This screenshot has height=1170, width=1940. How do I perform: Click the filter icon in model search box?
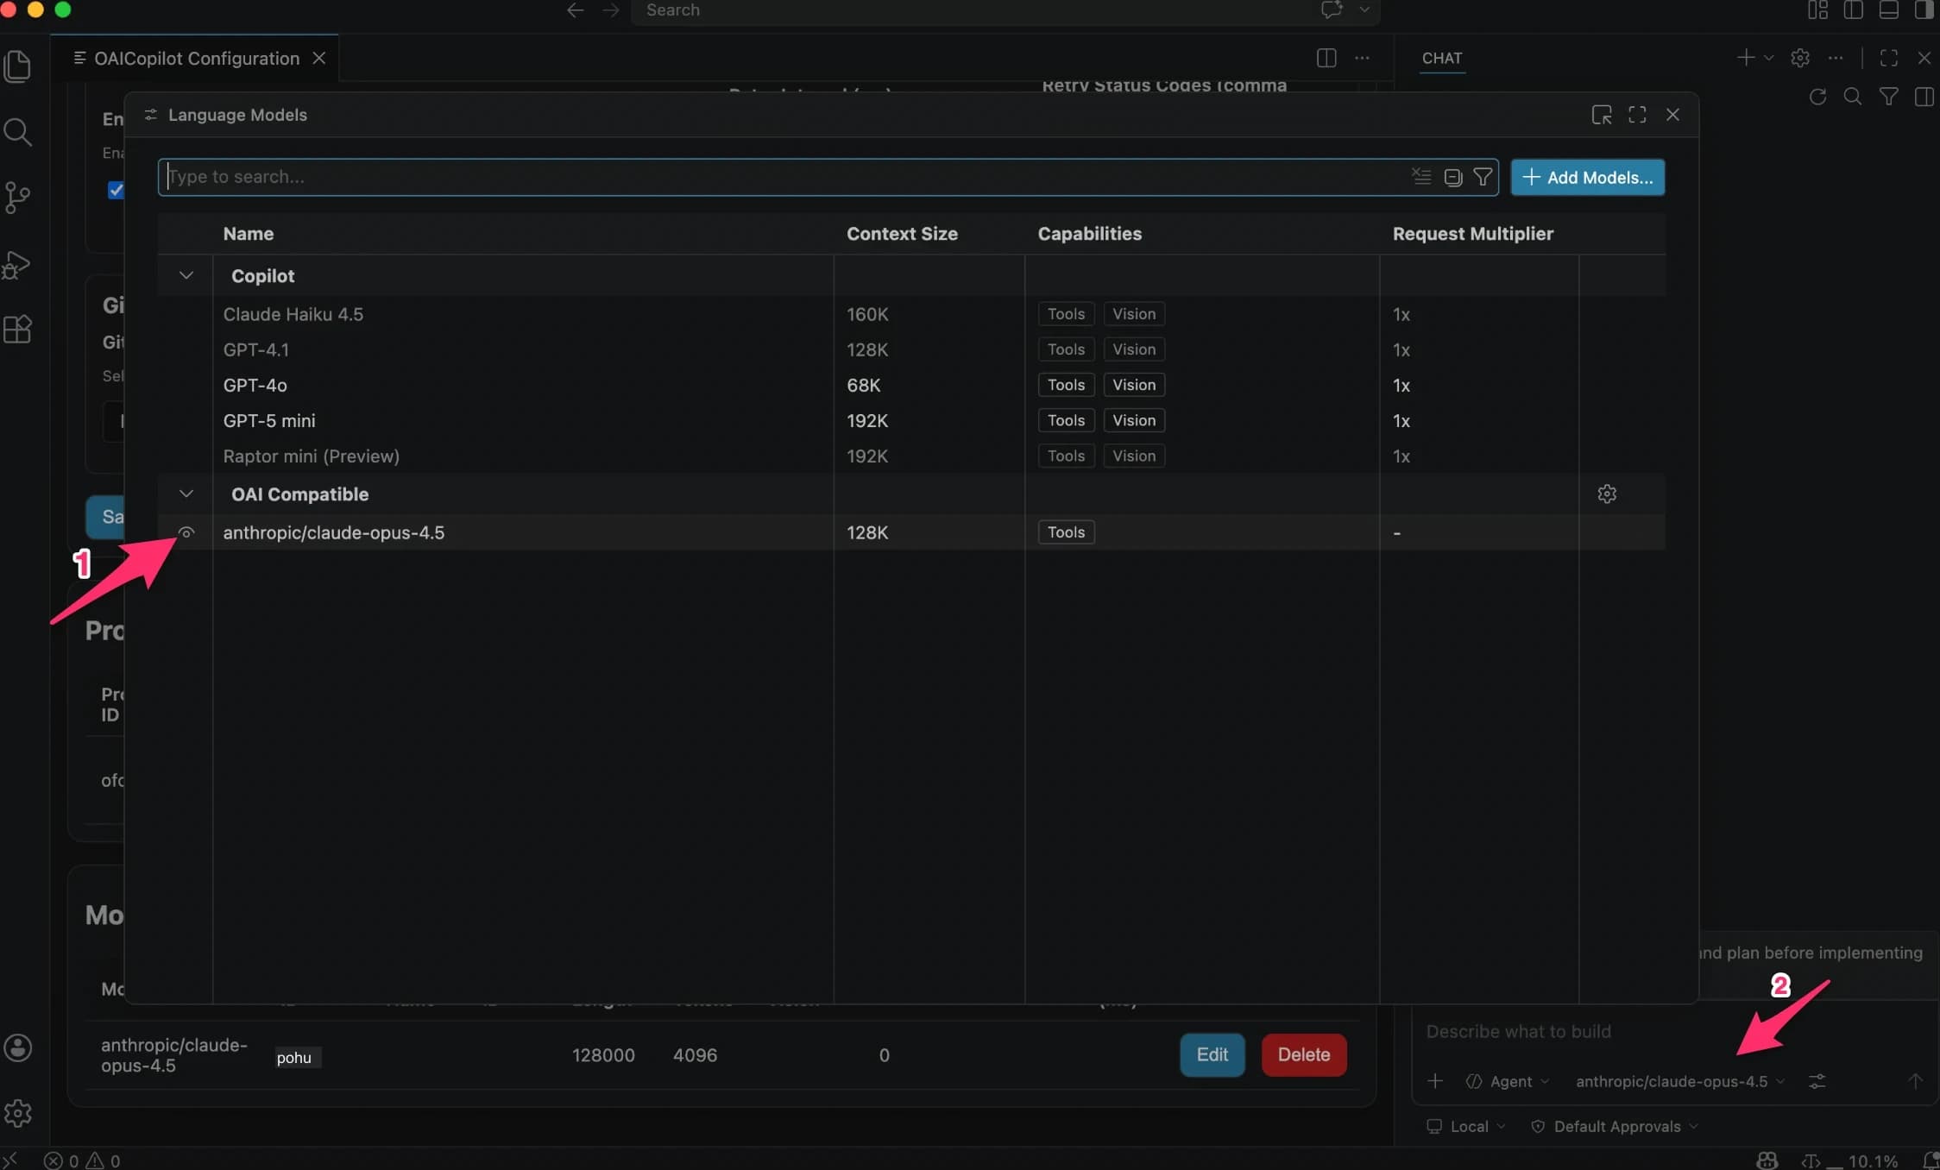1483,177
